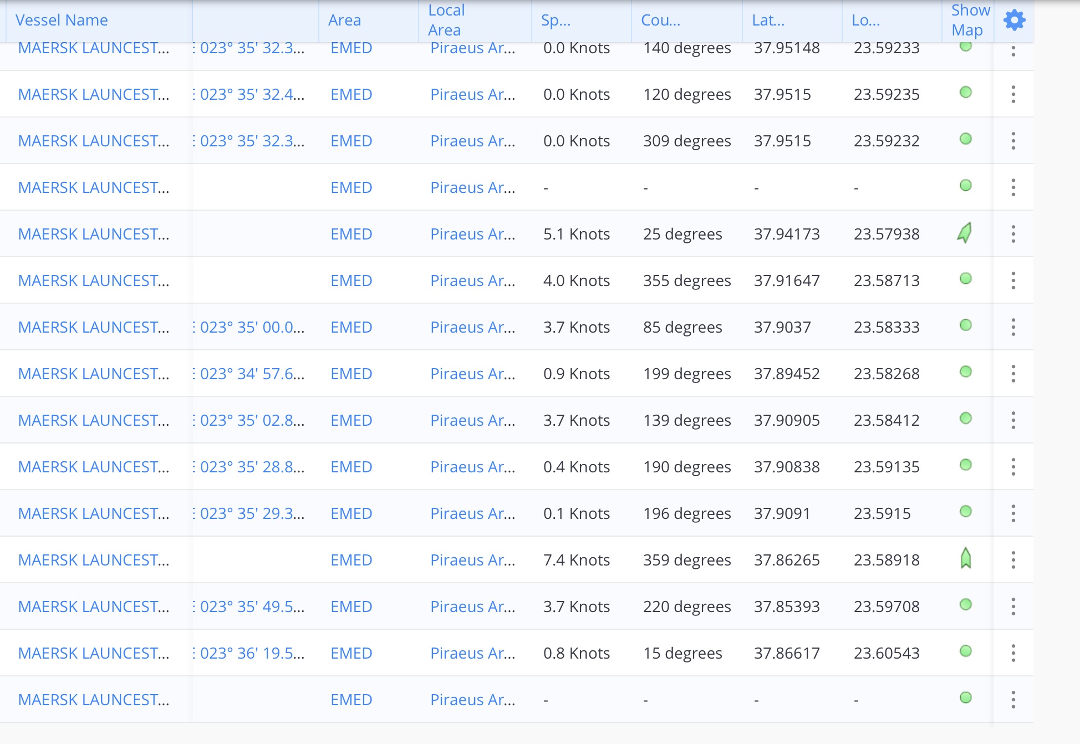The width and height of the screenshot is (1080, 744).
Task: Sort by the Area column header
Action: pyautogui.click(x=344, y=21)
